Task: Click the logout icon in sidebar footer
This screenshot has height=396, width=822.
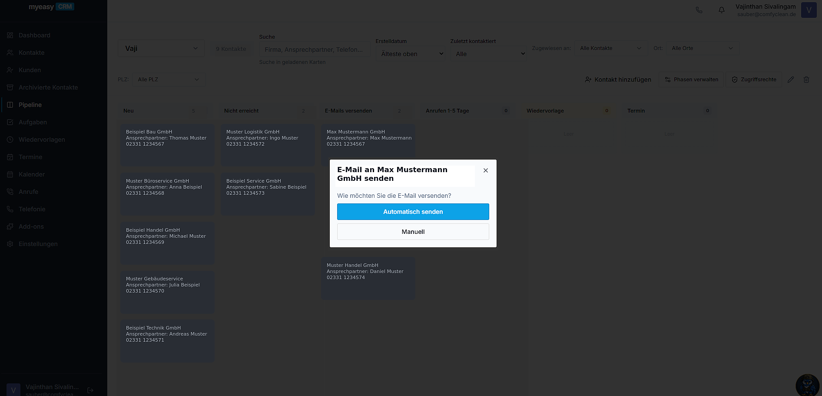Action: click(90, 390)
